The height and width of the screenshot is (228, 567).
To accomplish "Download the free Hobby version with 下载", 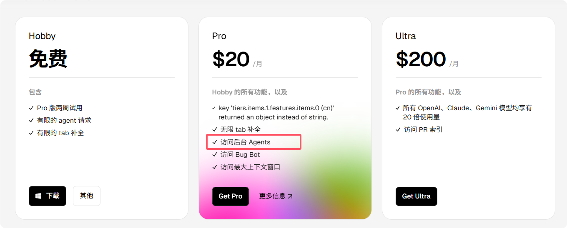I will [48, 196].
